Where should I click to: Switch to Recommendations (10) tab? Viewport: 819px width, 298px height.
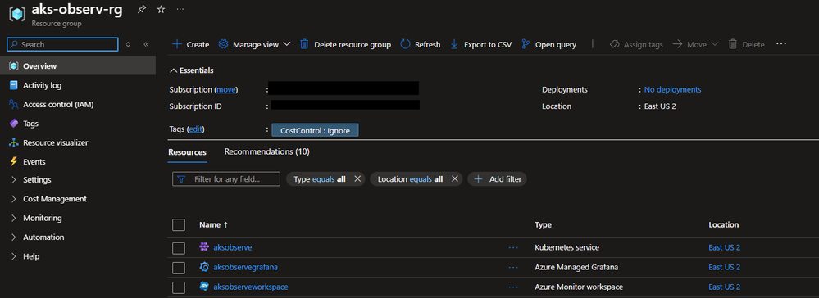267,152
